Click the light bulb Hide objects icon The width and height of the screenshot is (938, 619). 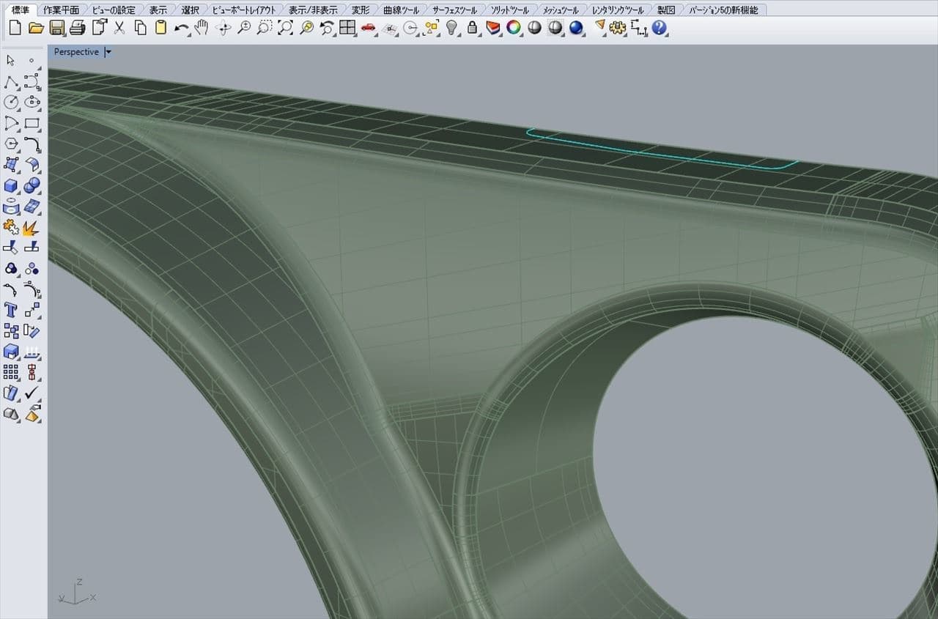coord(452,28)
